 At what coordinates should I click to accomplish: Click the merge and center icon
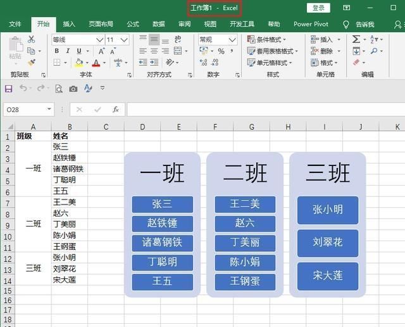coord(178,51)
